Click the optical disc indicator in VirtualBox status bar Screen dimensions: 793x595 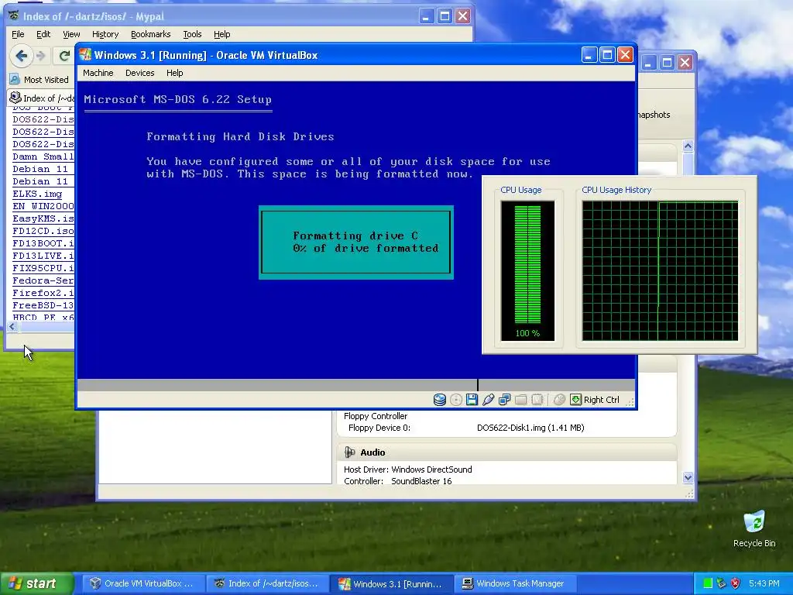coord(456,400)
